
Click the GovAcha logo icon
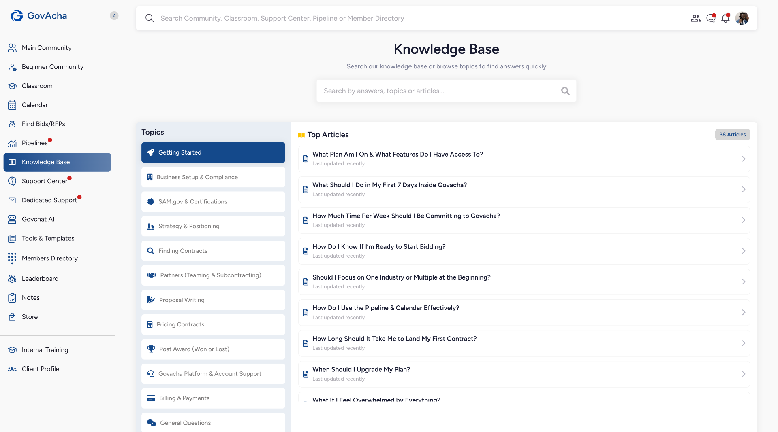pos(17,16)
